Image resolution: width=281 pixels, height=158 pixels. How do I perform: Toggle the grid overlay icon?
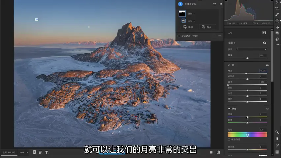pyautogui.click(x=277, y=152)
